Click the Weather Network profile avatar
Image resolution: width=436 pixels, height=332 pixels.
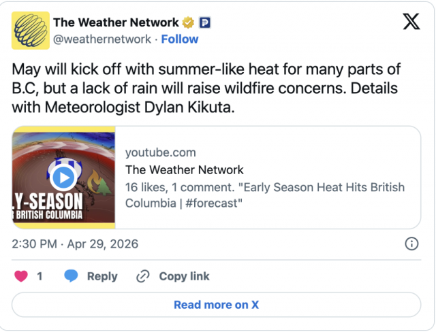point(31,30)
